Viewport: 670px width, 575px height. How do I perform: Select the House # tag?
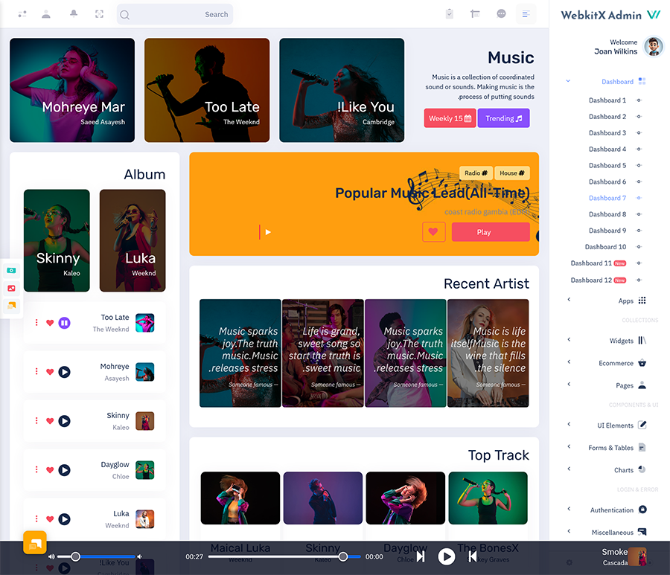coord(512,173)
